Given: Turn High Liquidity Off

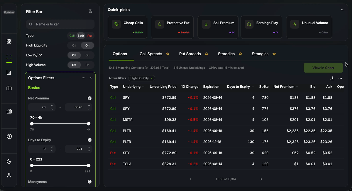Looking at the screenshot, I should [74, 46].
